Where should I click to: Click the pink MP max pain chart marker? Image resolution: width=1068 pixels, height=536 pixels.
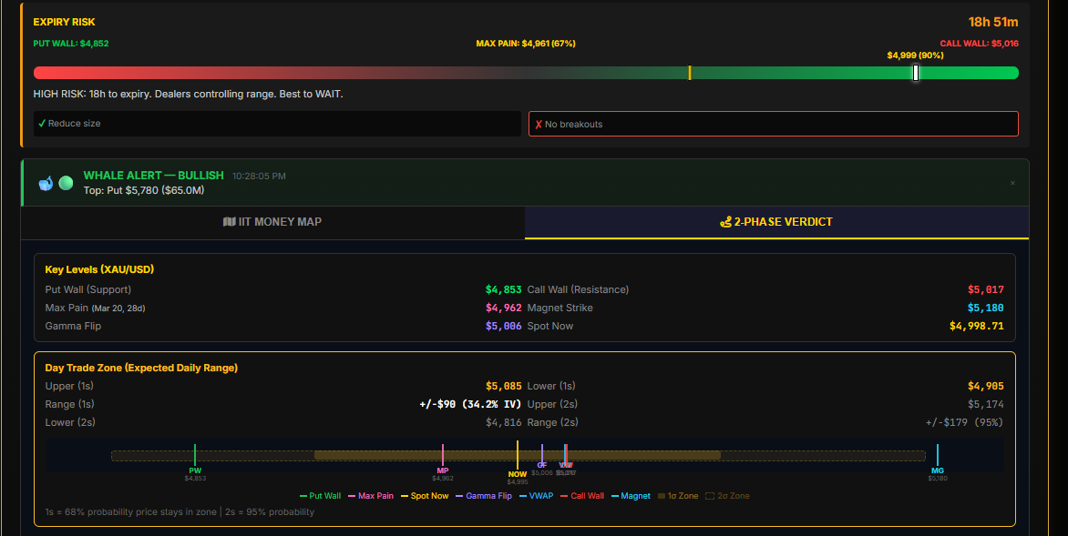coord(442,457)
